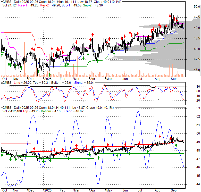This screenshot has height=192, width=201.
Task: Click 'Sep' on the top chart time axis
Action: tap(174, 79)
